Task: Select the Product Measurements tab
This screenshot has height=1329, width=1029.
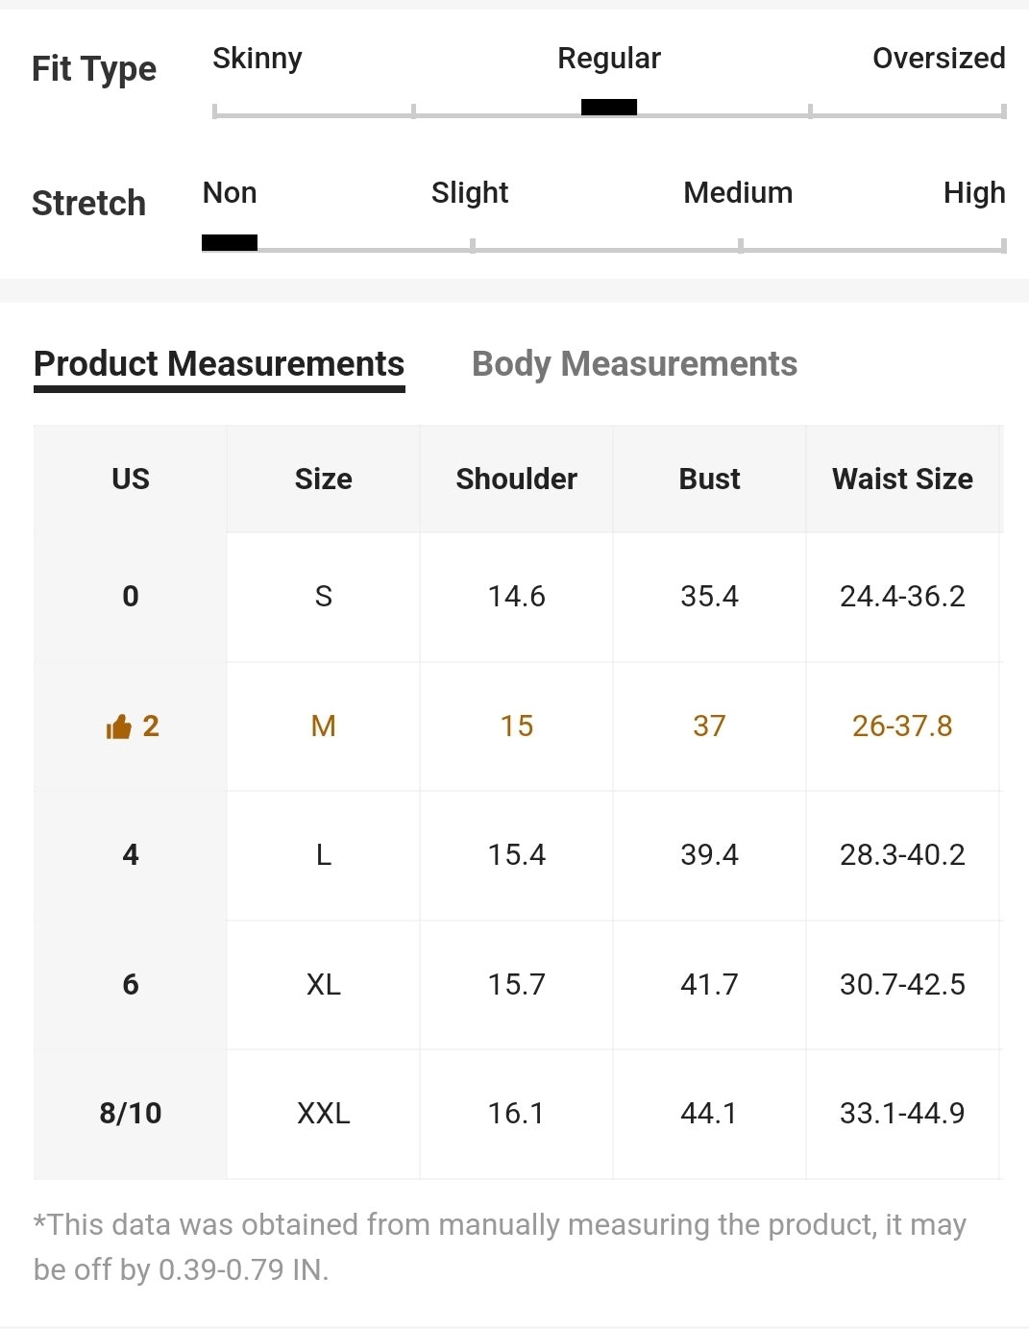Action: coord(219,364)
